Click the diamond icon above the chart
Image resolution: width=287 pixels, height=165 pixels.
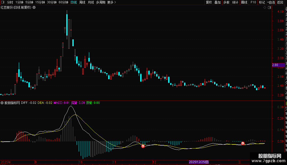[265, 8]
